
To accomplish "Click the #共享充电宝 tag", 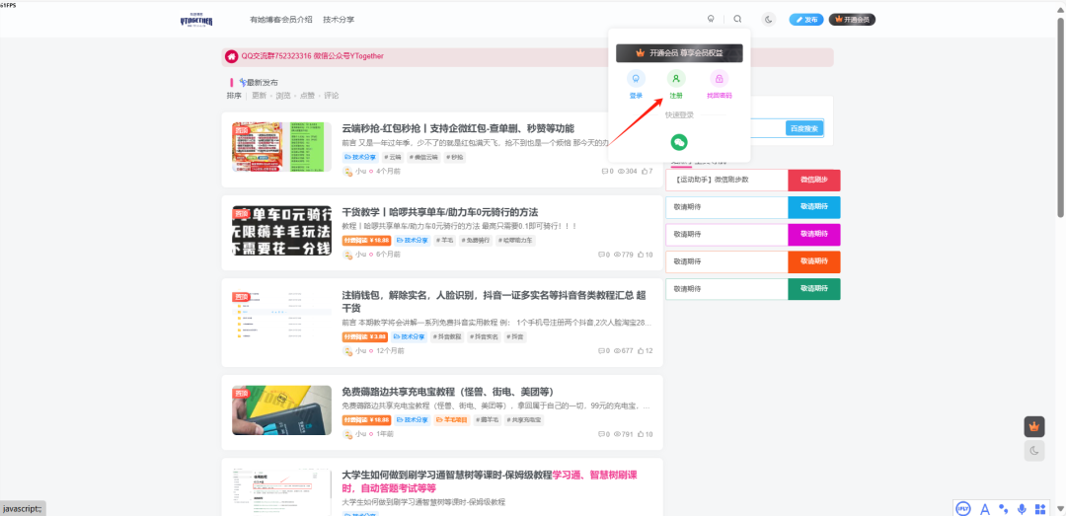I will 524,420.
